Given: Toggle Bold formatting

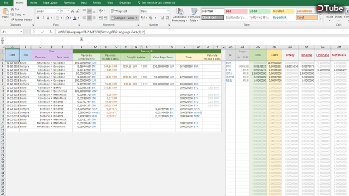Looking at the screenshot, I should [38, 18].
